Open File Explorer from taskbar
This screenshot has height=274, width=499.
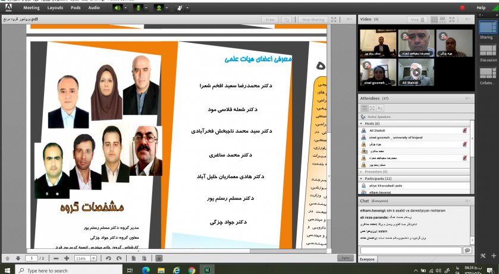point(161,270)
